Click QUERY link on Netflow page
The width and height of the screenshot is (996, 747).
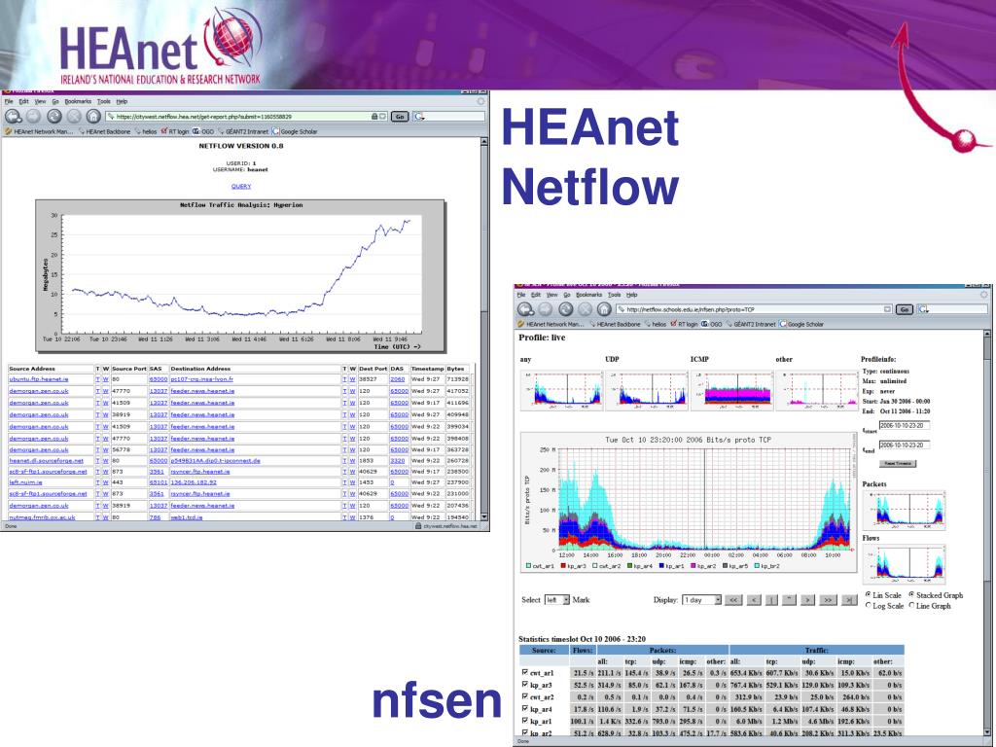coord(241,186)
